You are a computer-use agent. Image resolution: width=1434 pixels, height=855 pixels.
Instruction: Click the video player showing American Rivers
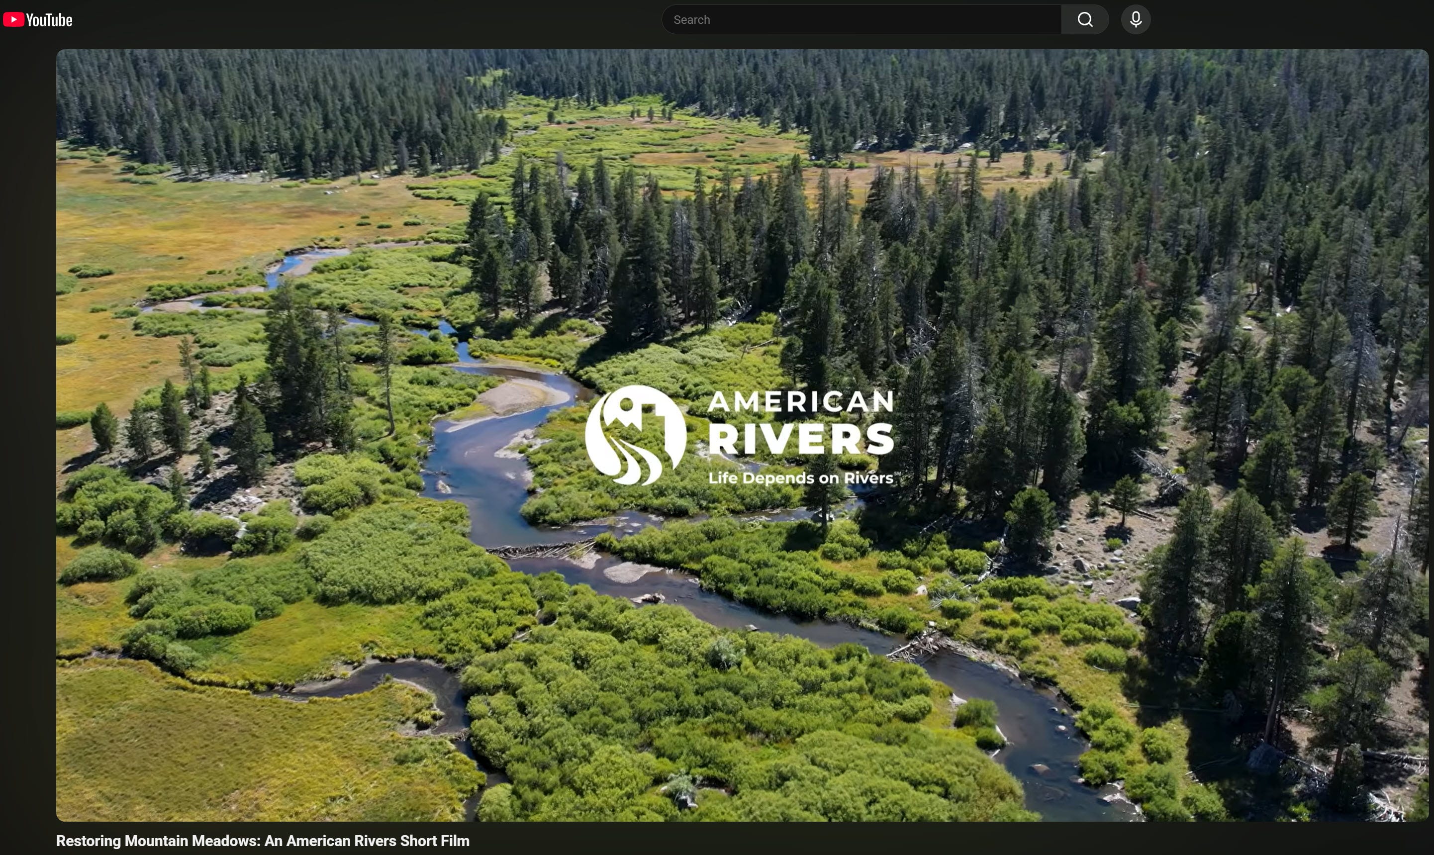(x=742, y=435)
